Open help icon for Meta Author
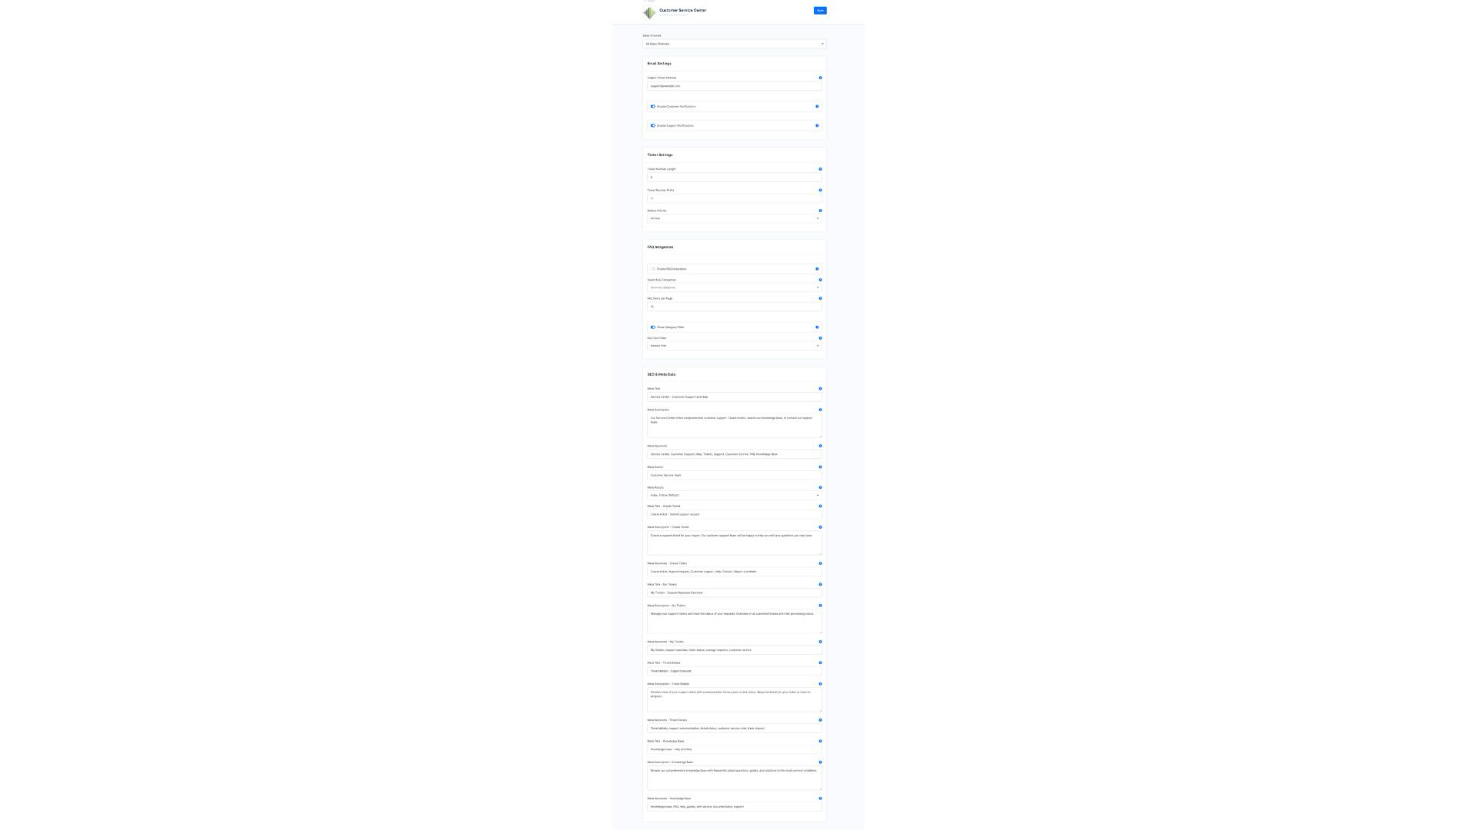The image size is (1477, 830). point(820,467)
